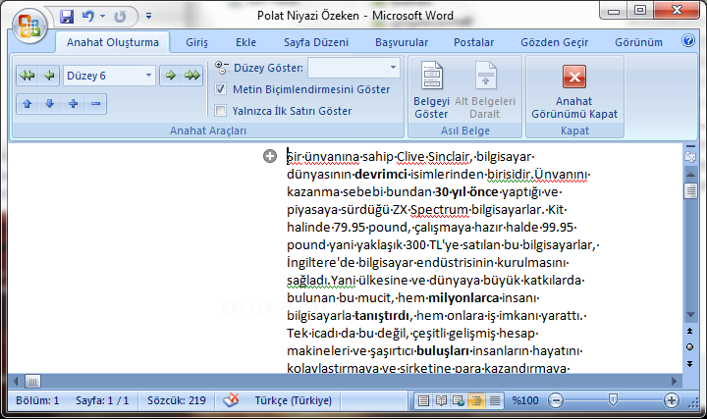Switch to the Anahat Oluşturma tab
Screen dimensions: 707x419
pyautogui.click(x=113, y=42)
